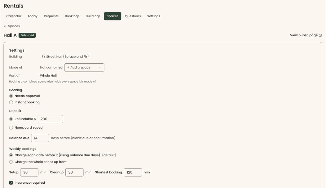This screenshot has height=188, width=326.
Task: Open the Calendar tab
Action: point(14,16)
